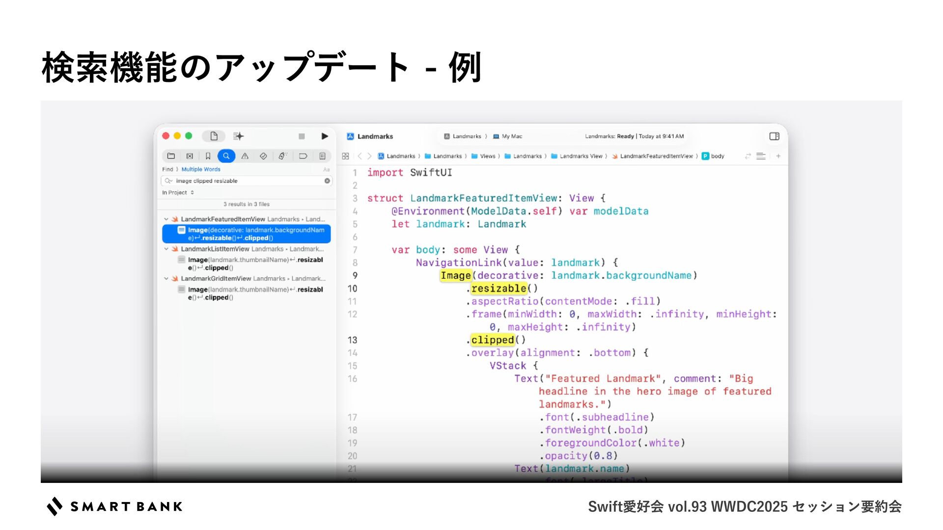Open the Issue navigator warning icon
This screenshot has width=943, height=530.
pyautogui.click(x=245, y=156)
